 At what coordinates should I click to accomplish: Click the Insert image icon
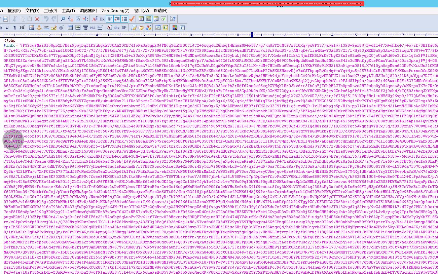coord(31,28)
